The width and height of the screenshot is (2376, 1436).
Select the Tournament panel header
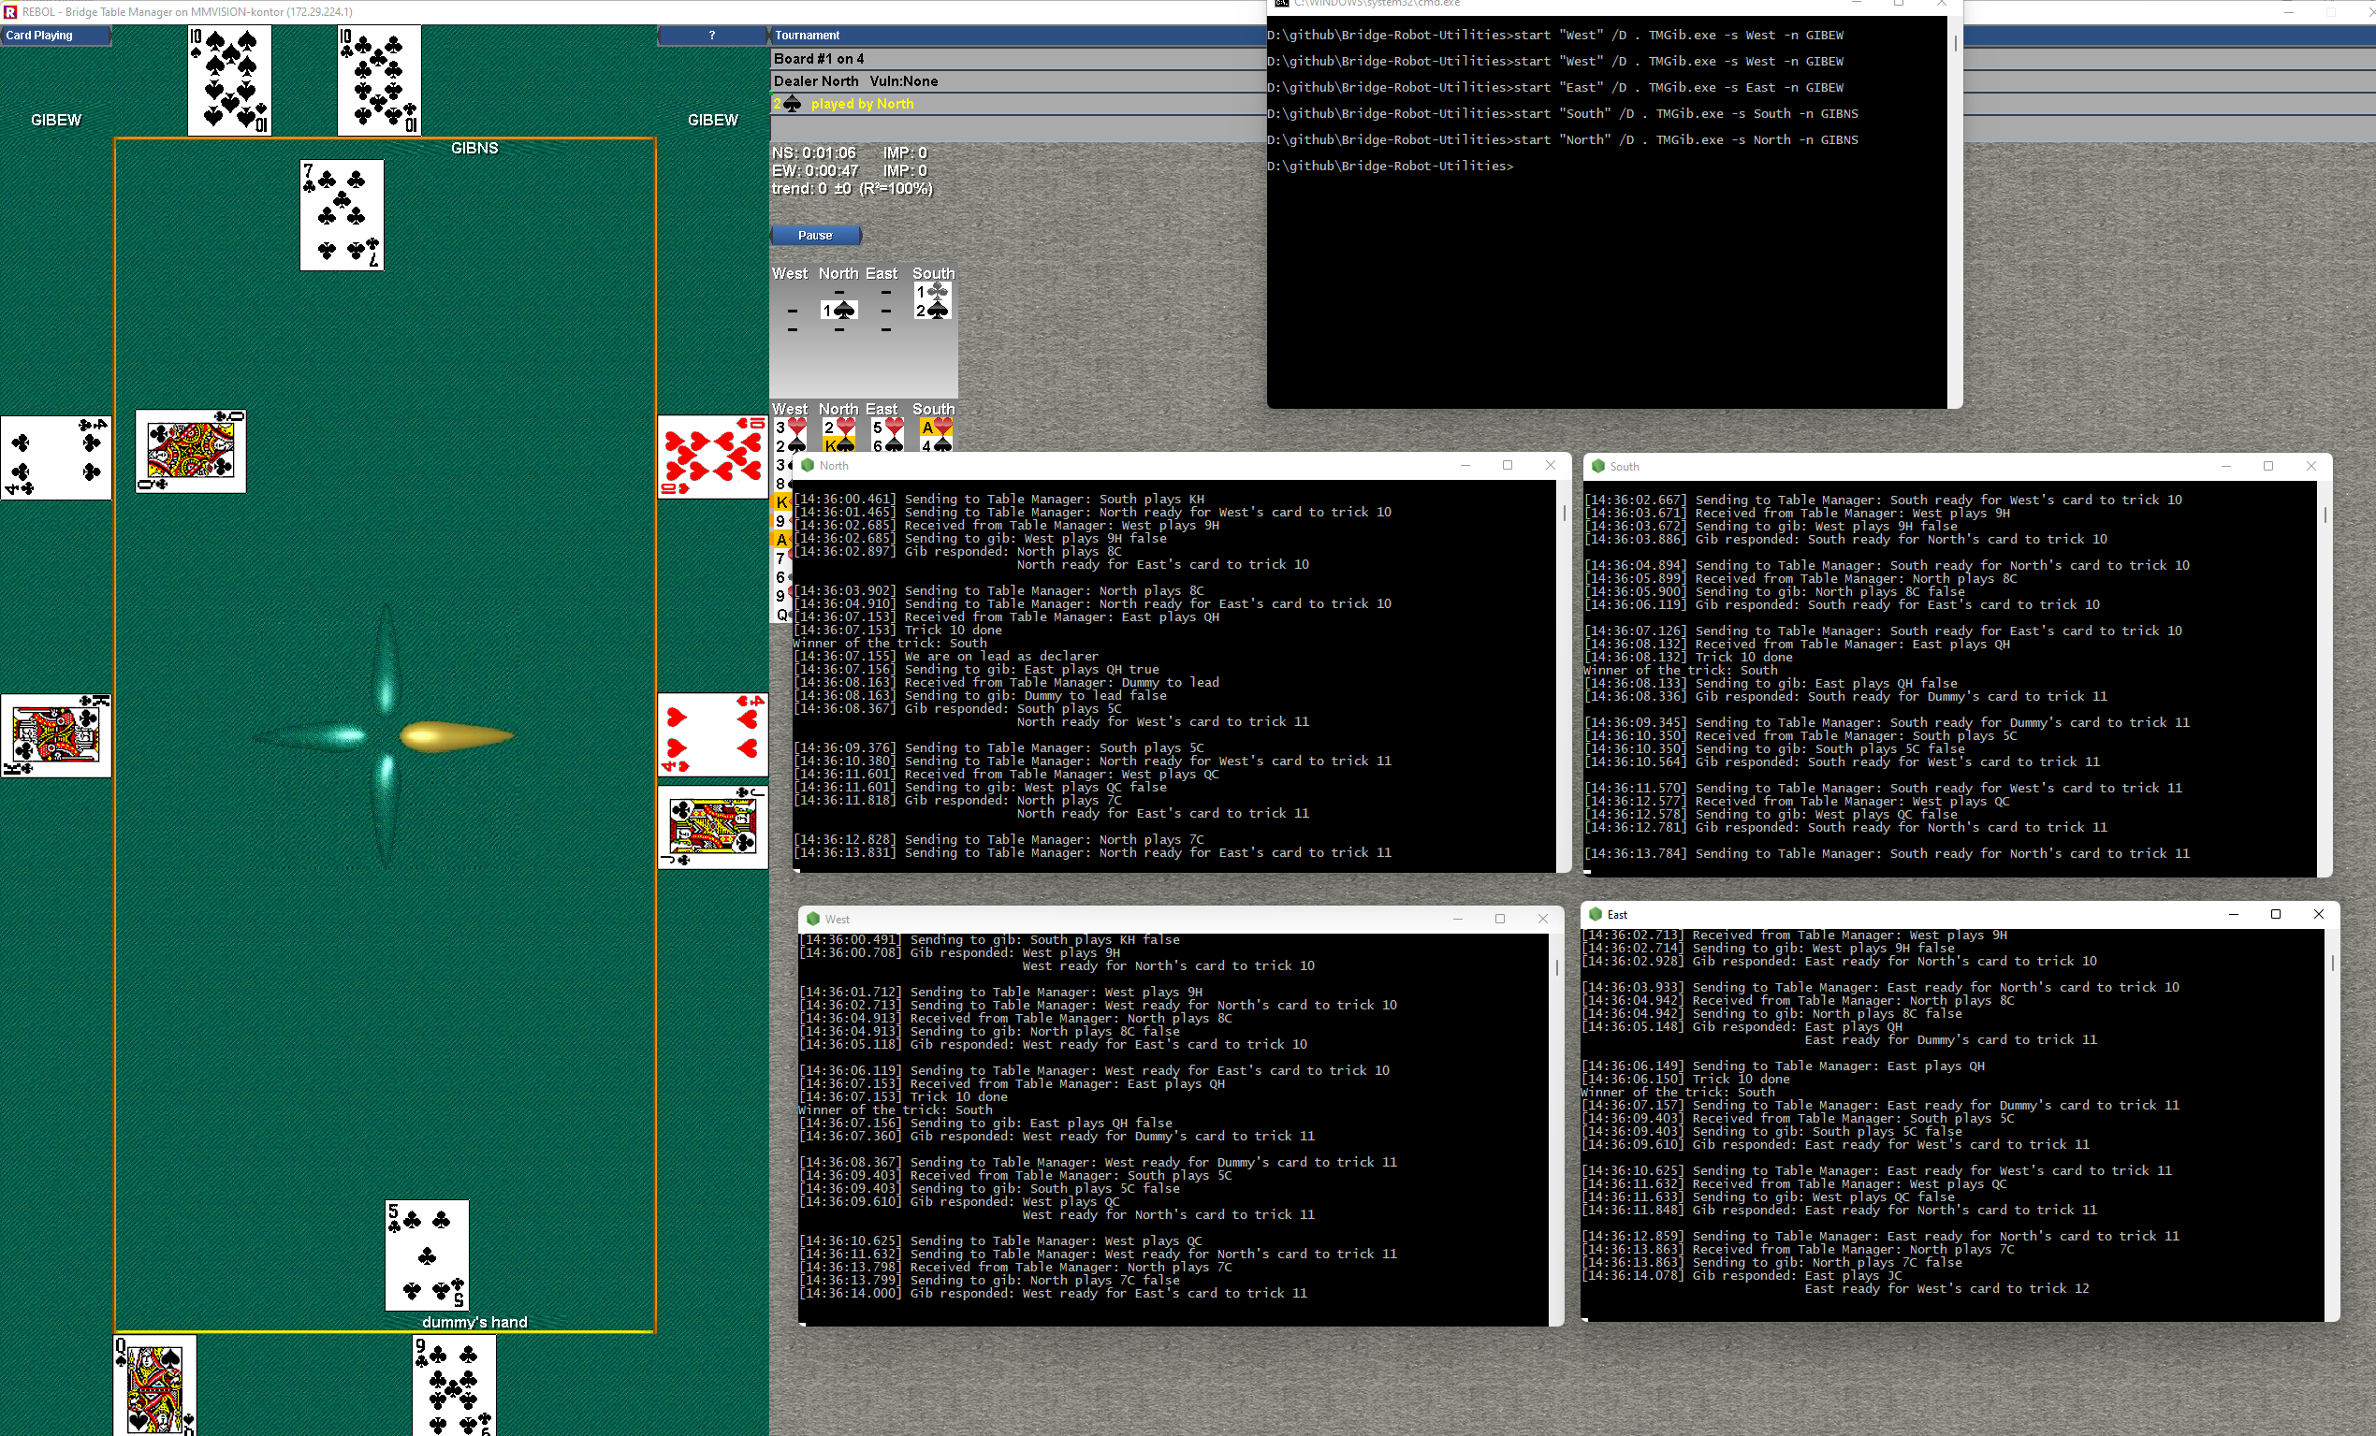pyautogui.click(x=807, y=35)
